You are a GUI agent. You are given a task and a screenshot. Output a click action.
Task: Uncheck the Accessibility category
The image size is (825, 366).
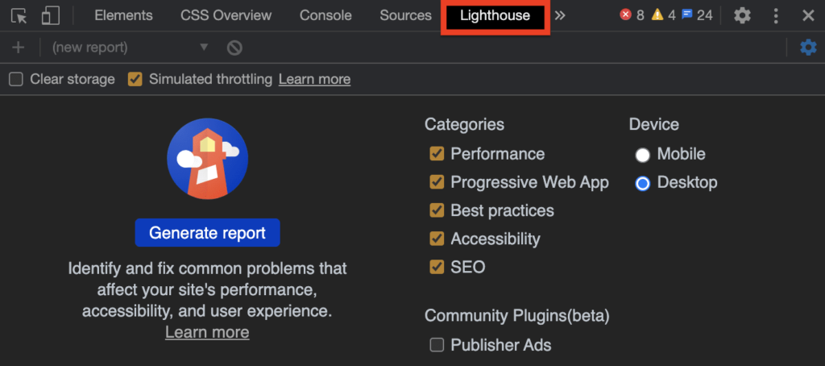[437, 239]
